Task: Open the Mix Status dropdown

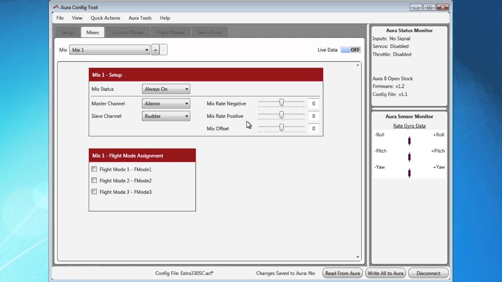Action: point(166,89)
